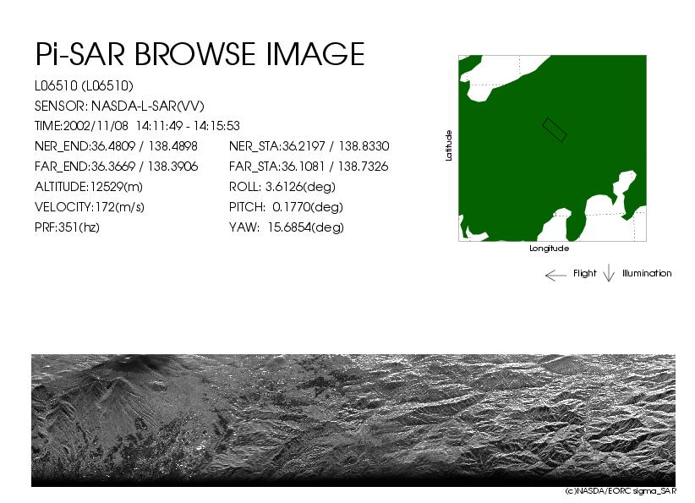Click the PRF:351(hz) value

tap(67, 227)
